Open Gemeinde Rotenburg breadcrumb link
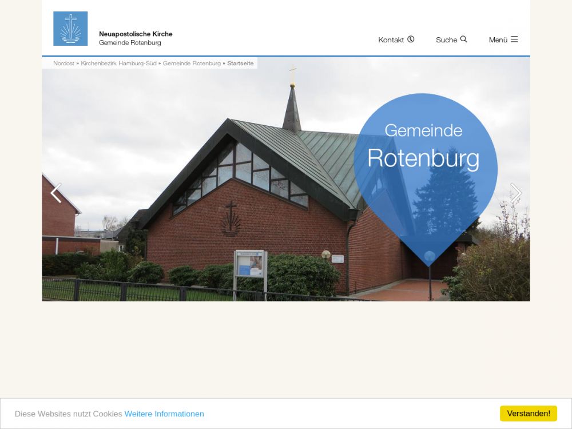The width and height of the screenshot is (572, 429). tap(192, 63)
